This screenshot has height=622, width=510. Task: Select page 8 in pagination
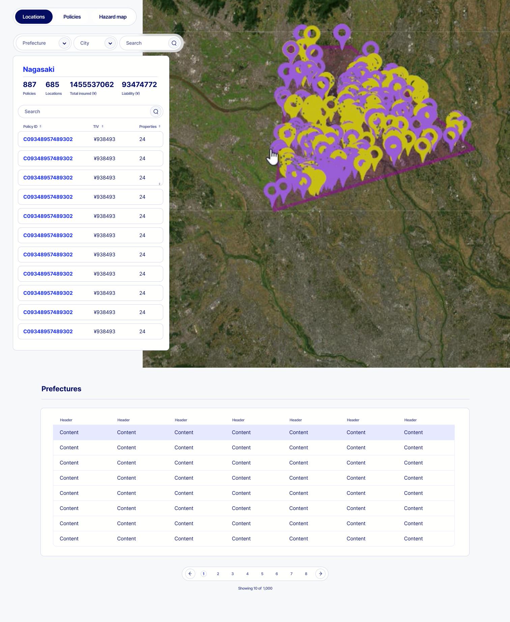tap(306, 574)
